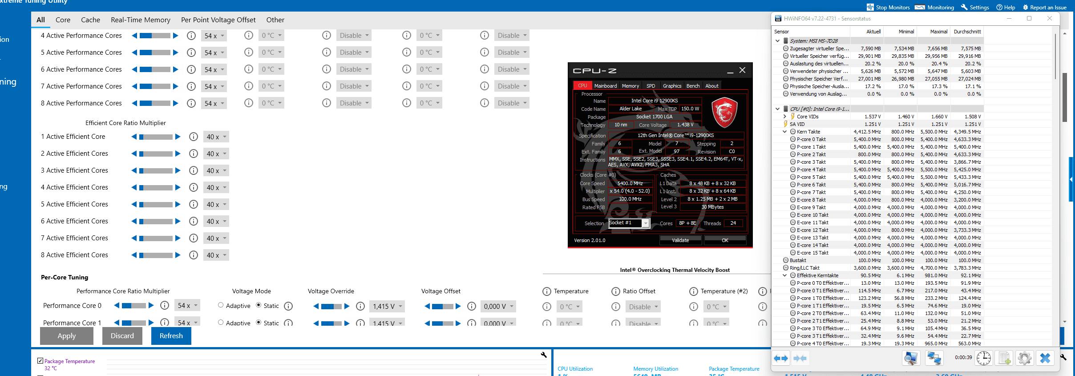Show info for 8 Active Efficient Cores
Image resolution: width=1075 pixels, height=376 pixels.
pyautogui.click(x=194, y=255)
